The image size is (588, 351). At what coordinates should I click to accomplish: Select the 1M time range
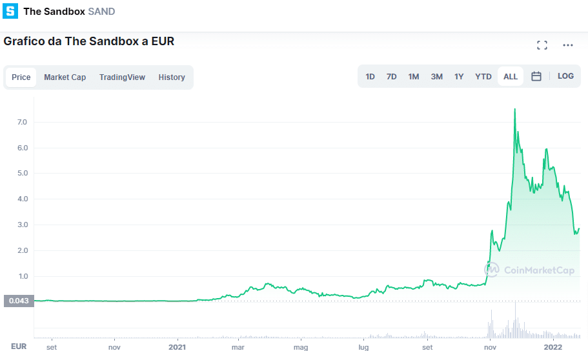(x=414, y=77)
